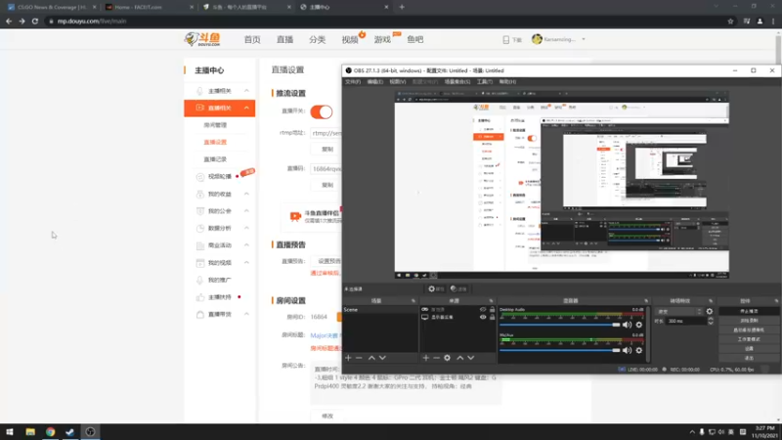
Task: Open scene transition properties gear
Action: pyautogui.click(x=710, y=311)
